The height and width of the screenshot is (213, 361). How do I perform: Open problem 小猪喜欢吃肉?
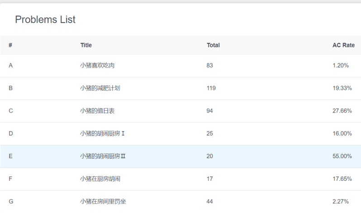pos(97,66)
